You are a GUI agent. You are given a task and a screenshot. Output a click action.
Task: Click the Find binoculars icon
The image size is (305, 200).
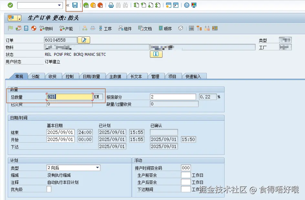pyautogui.click(x=118, y=5)
